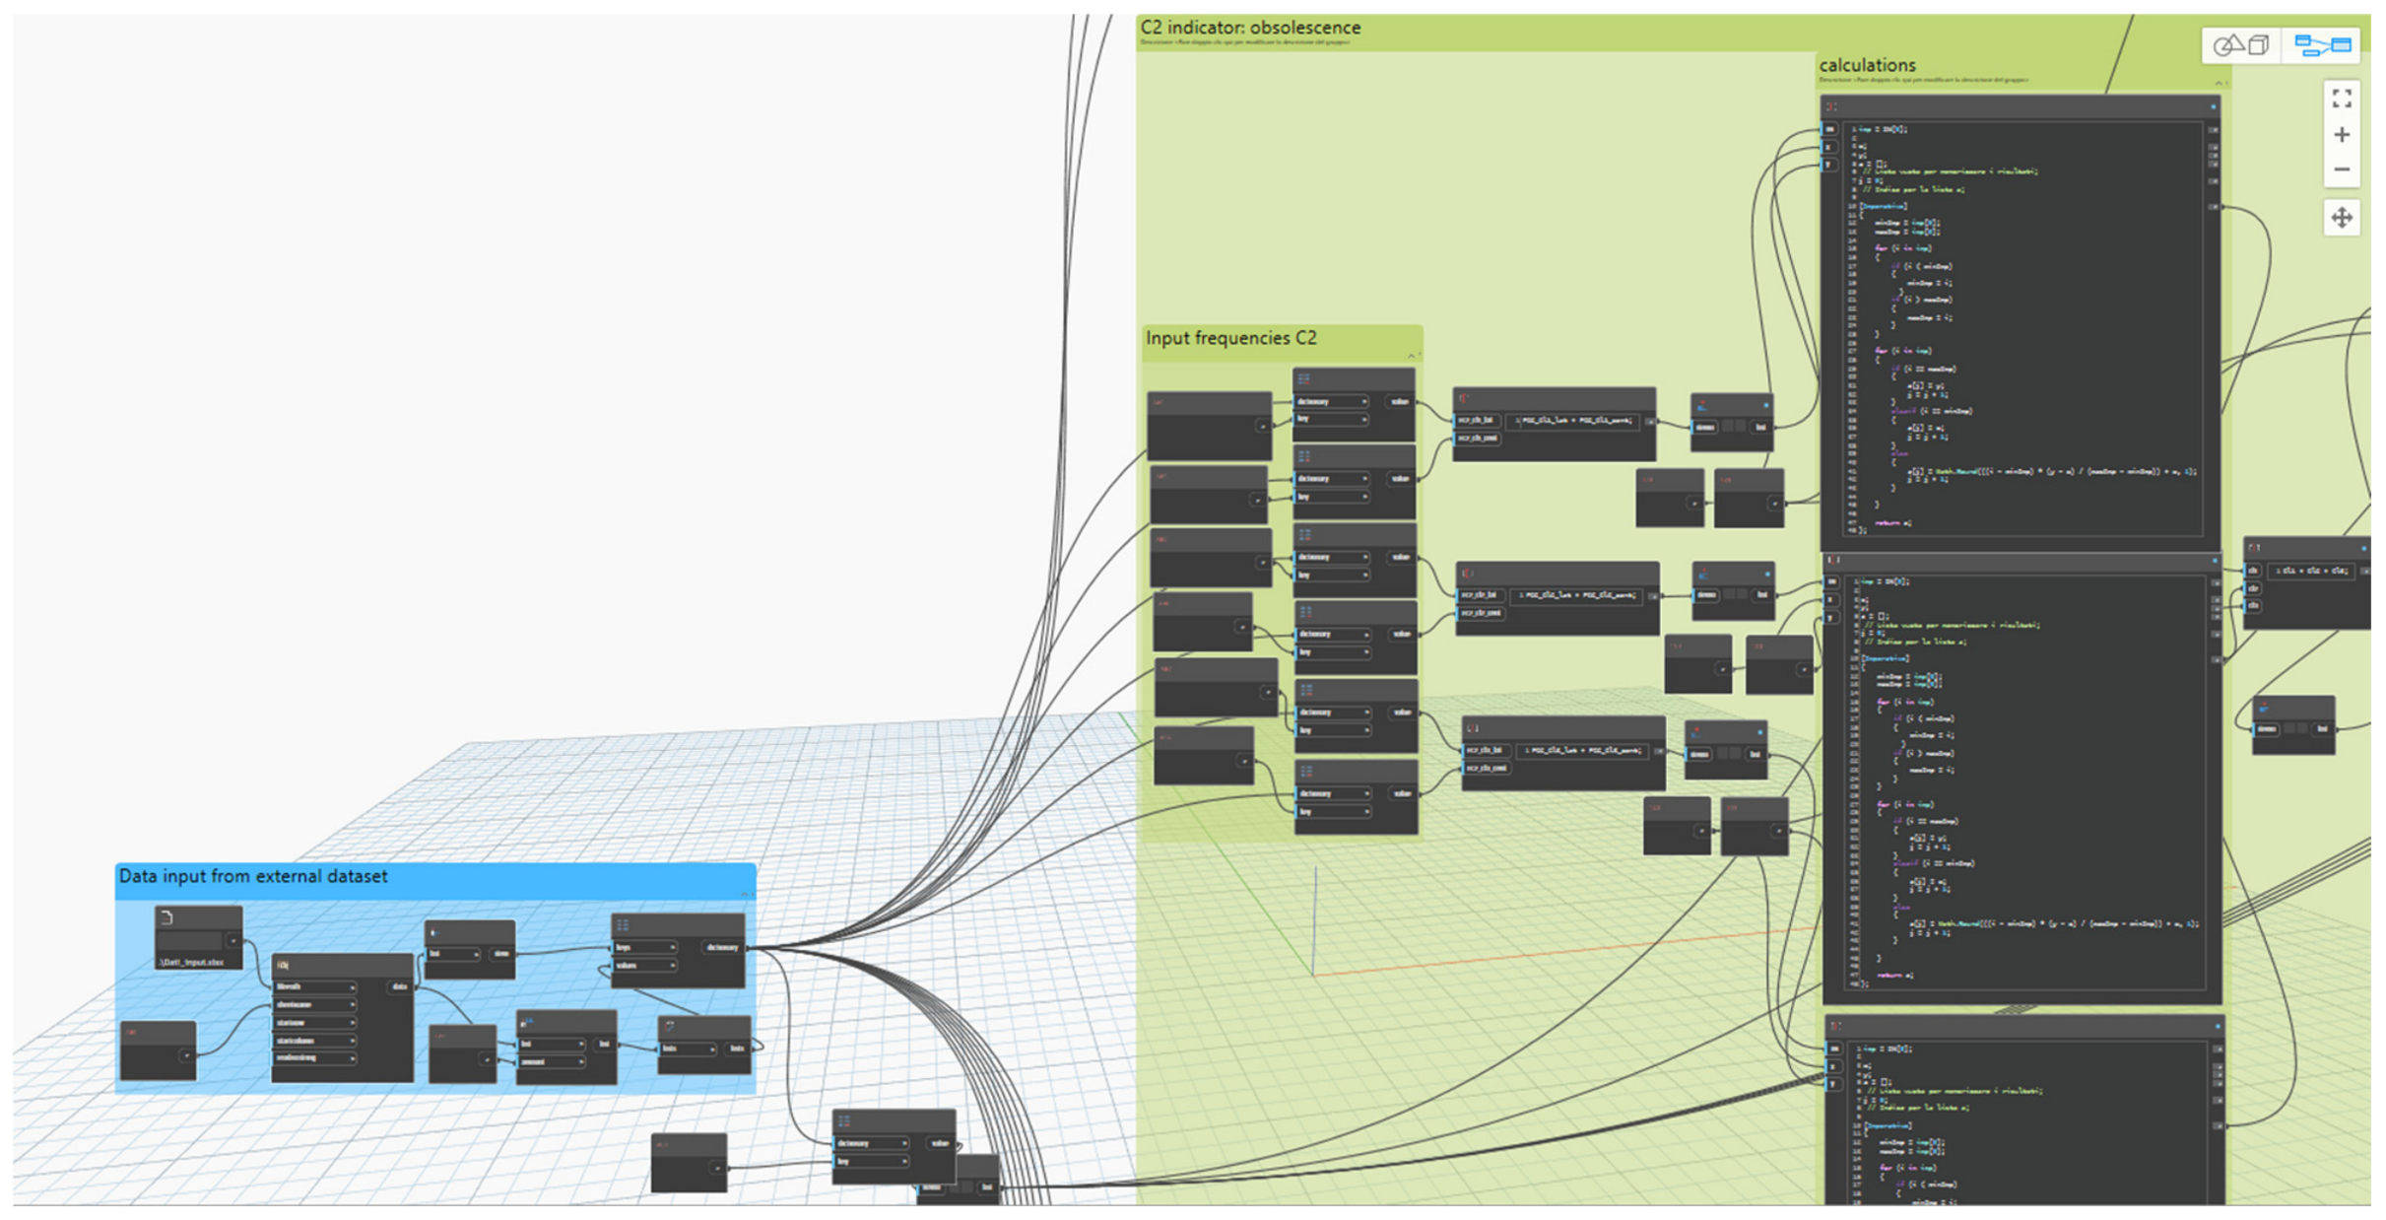Click the top design script node's header icon
Image resolution: width=2386 pixels, height=1220 pixels.
pyautogui.click(x=1831, y=106)
